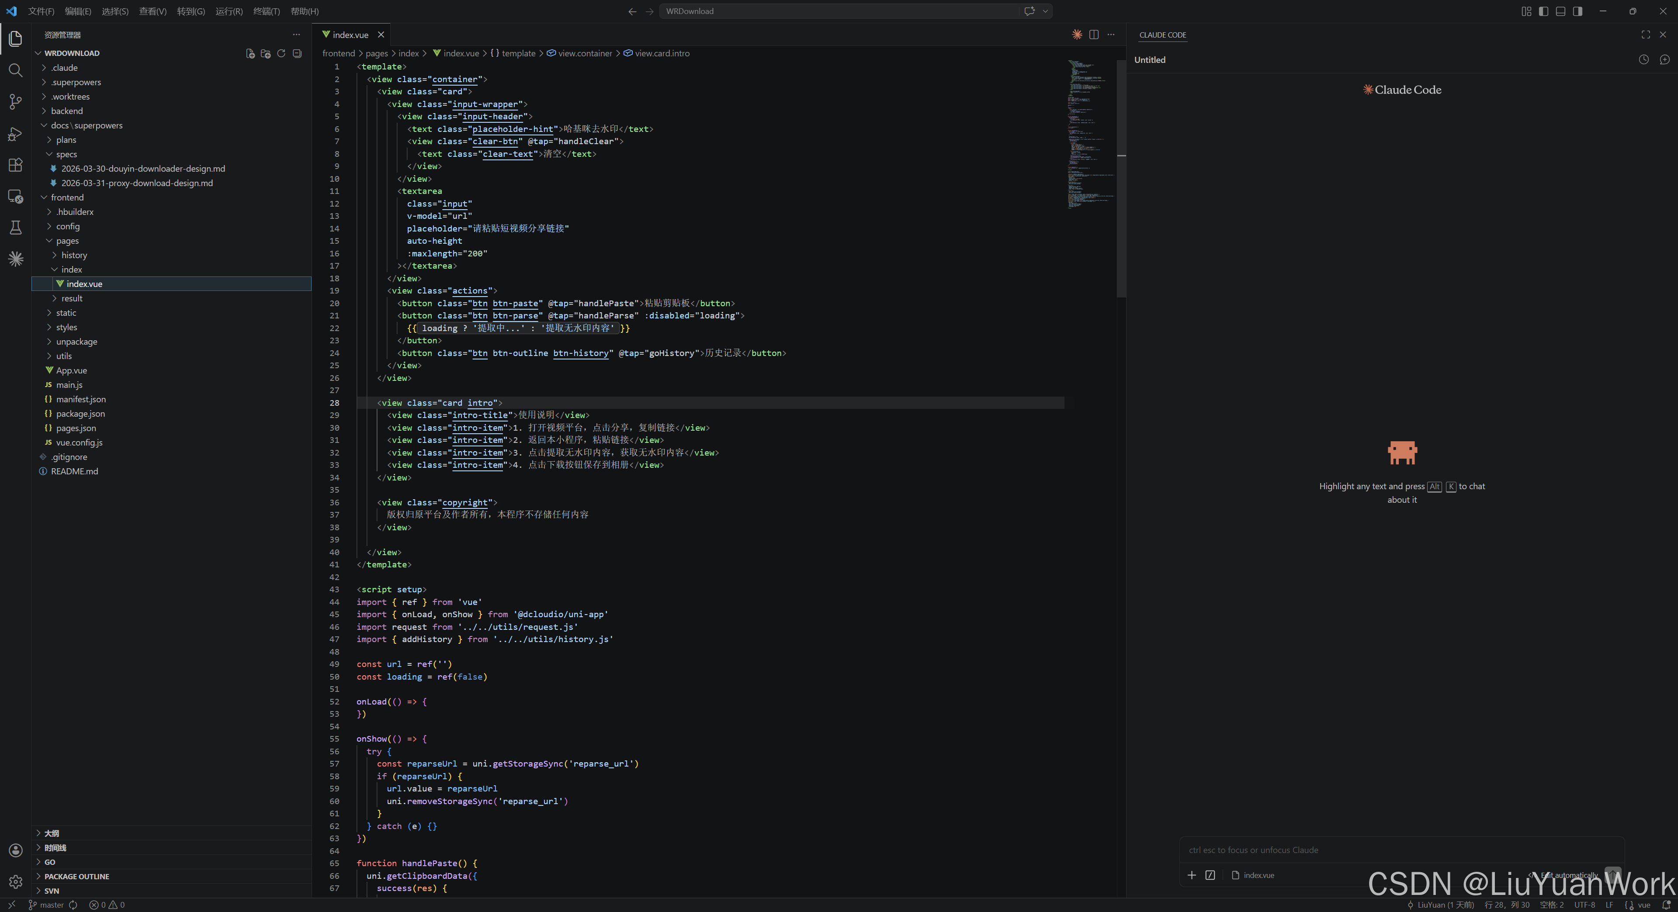Refresh the explorer tree

click(281, 53)
